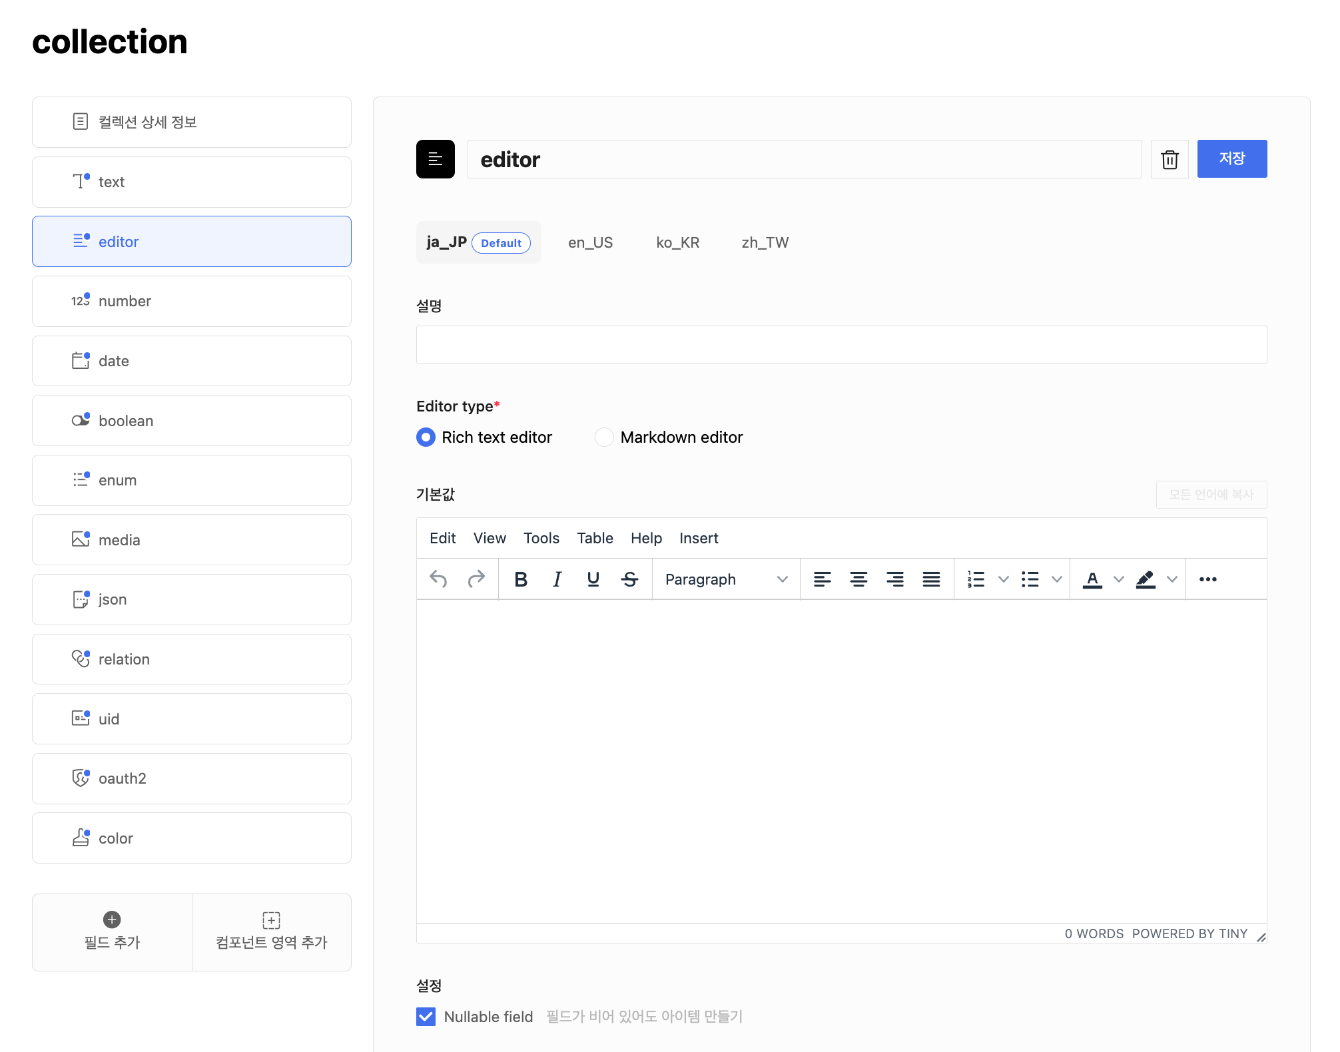Switch to the ko_KR language tab
The width and height of the screenshot is (1340, 1052).
[678, 242]
